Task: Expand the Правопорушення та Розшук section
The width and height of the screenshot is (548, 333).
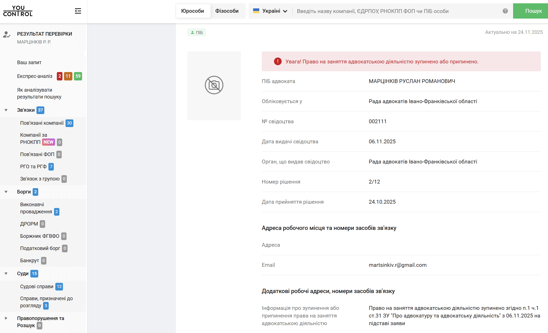Action: coord(6,318)
